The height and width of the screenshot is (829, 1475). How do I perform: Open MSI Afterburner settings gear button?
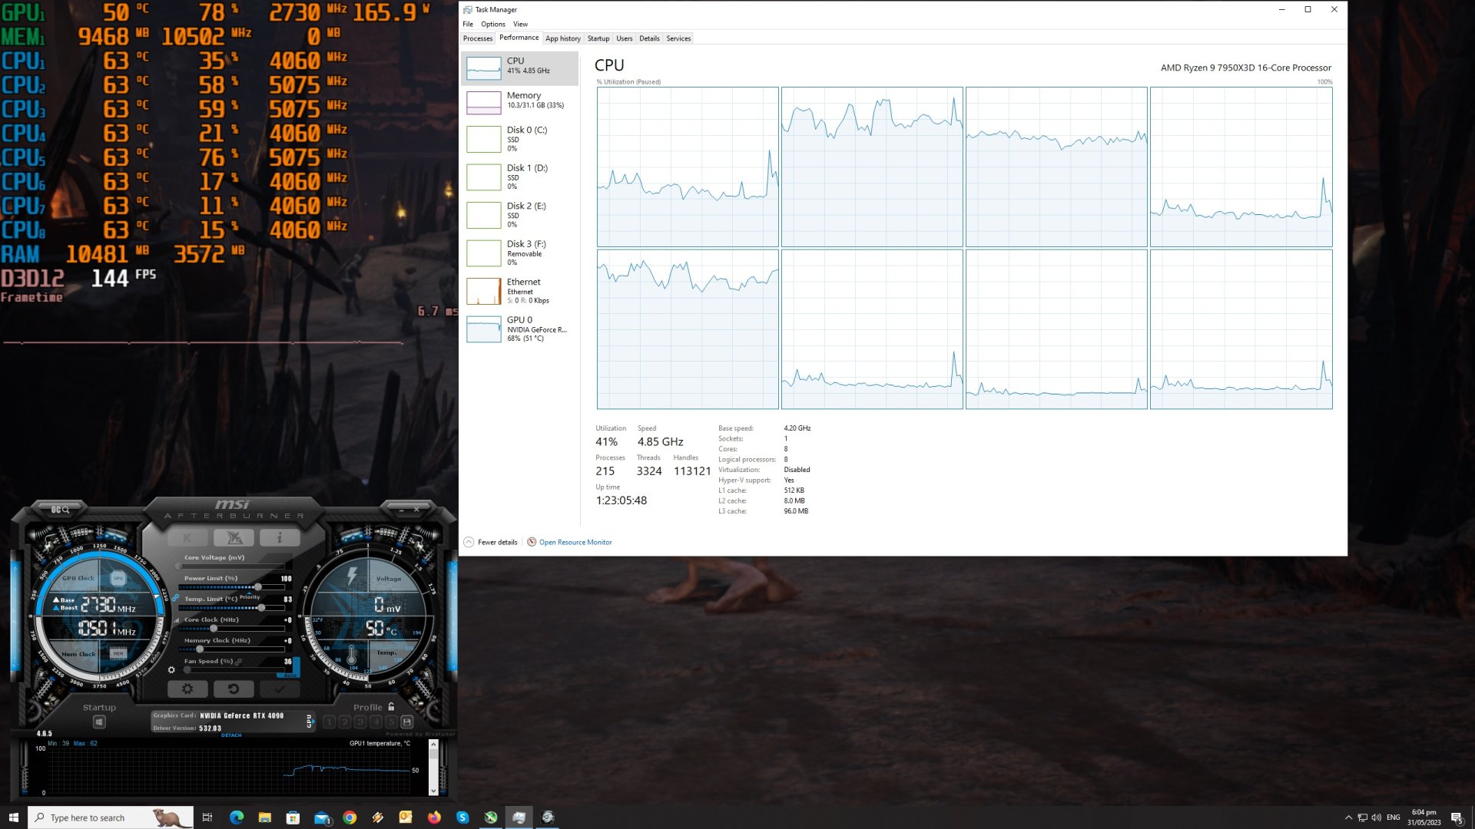point(187,689)
